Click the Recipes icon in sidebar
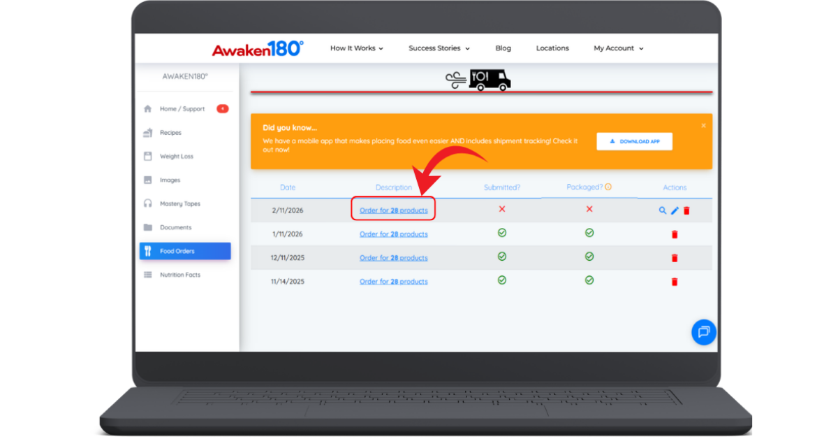Screen dimensions: 838x439 pyautogui.click(x=147, y=133)
